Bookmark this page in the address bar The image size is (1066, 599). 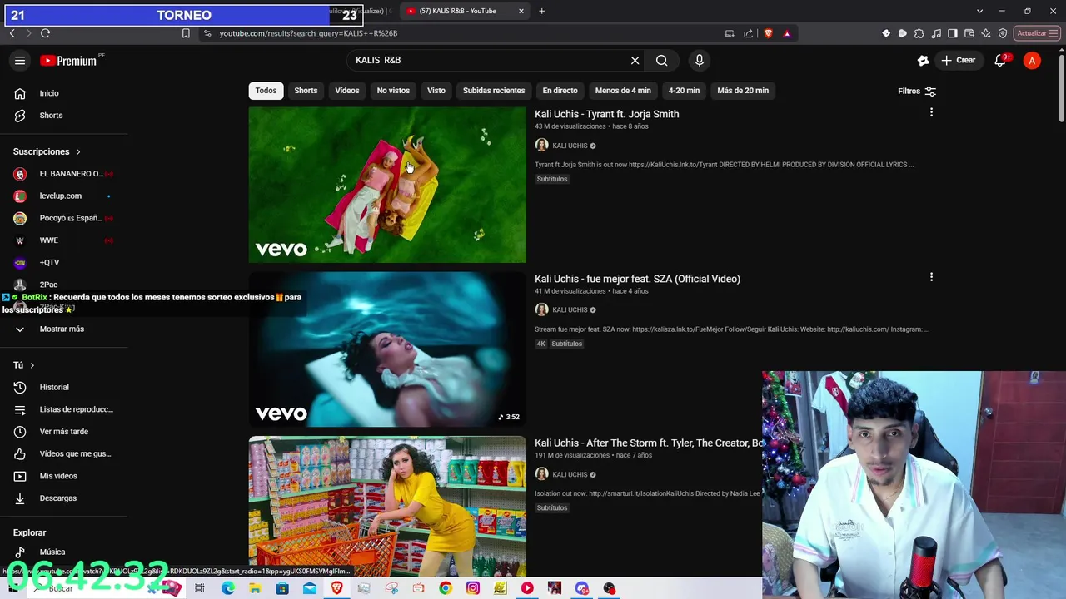click(x=186, y=33)
